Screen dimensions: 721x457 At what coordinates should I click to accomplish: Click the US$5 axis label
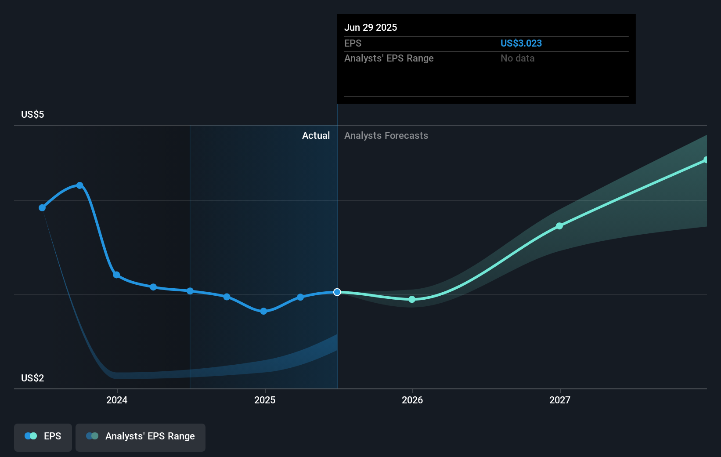point(32,115)
